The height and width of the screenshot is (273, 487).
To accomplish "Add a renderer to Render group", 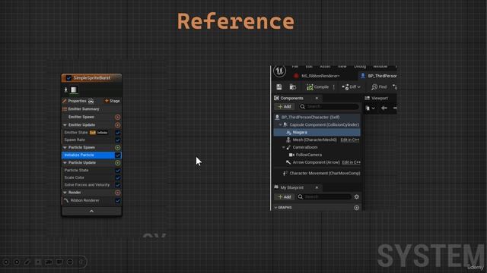I will pyautogui.click(x=117, y=193).
